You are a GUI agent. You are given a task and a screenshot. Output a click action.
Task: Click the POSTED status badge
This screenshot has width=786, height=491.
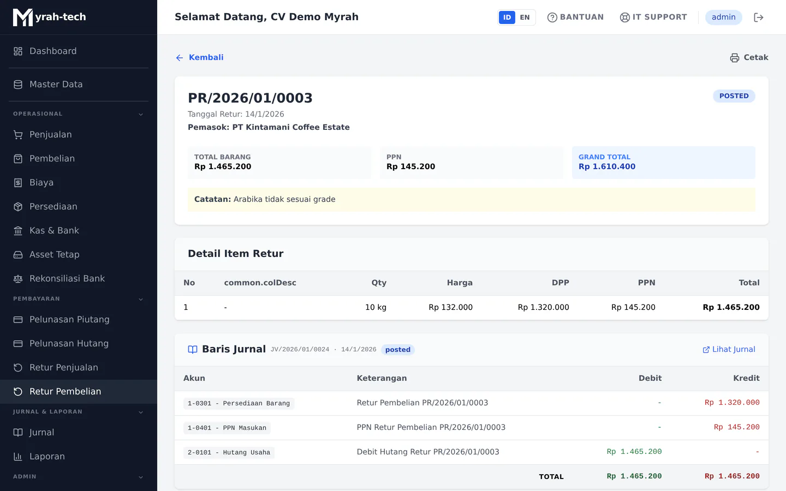click(x=734, y=96)
